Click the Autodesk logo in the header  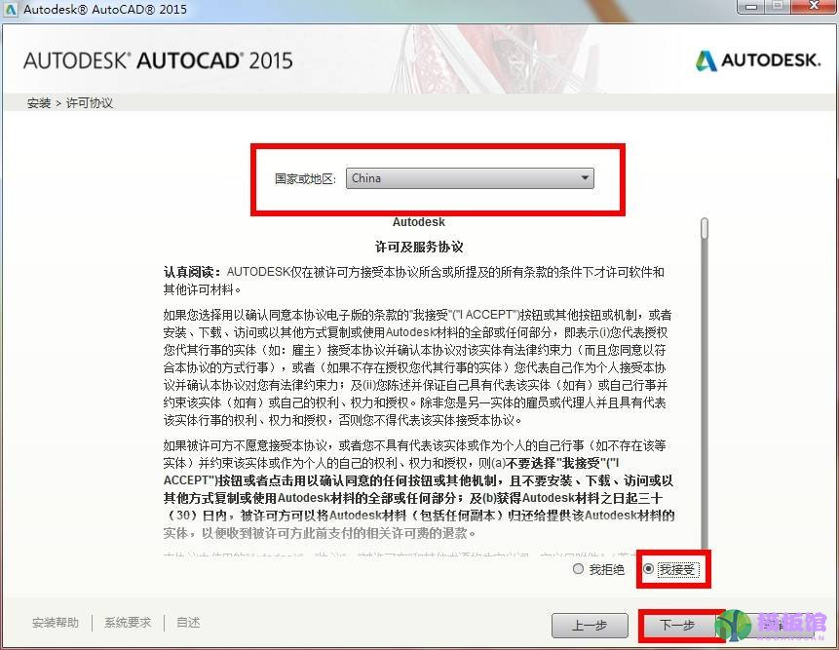coord(758,60)
